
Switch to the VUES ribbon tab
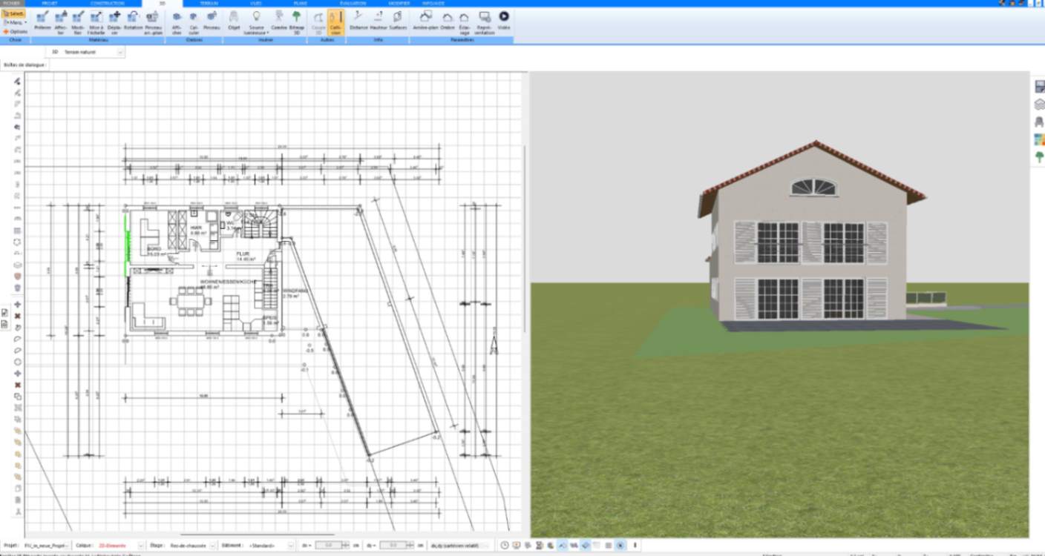[x=256, y=3]
